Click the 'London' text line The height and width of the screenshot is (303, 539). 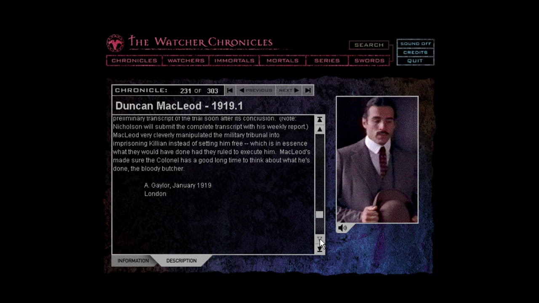[x=155, y=194]
